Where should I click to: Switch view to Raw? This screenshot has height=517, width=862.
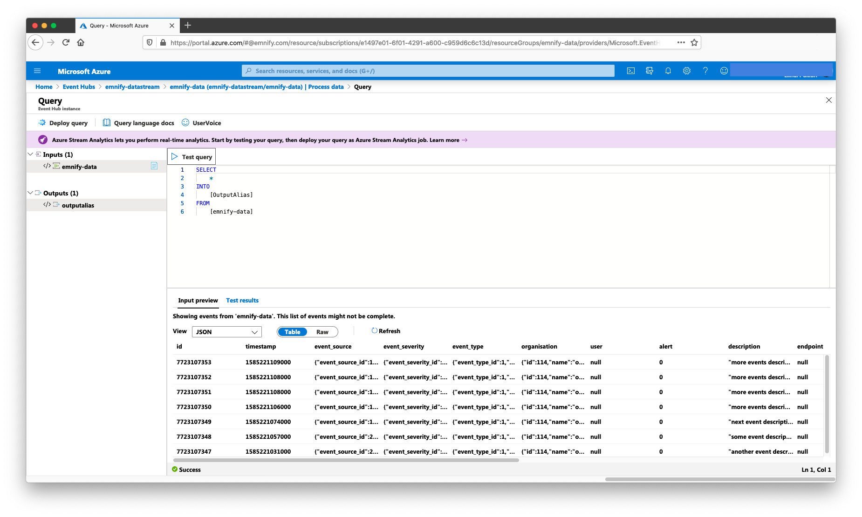pyautogui.click(x=322, y=332)
